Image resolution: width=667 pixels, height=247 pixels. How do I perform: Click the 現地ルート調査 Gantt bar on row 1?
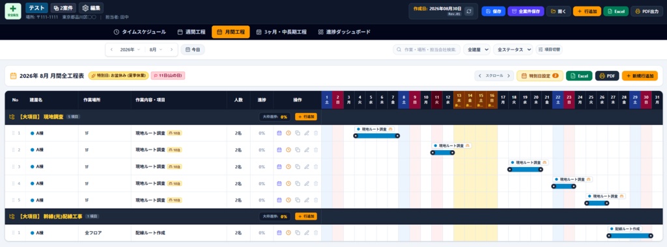click(376, 136)
